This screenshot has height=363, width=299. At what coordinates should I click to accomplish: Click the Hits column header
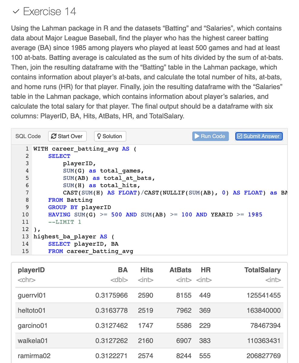click(147, 270)
